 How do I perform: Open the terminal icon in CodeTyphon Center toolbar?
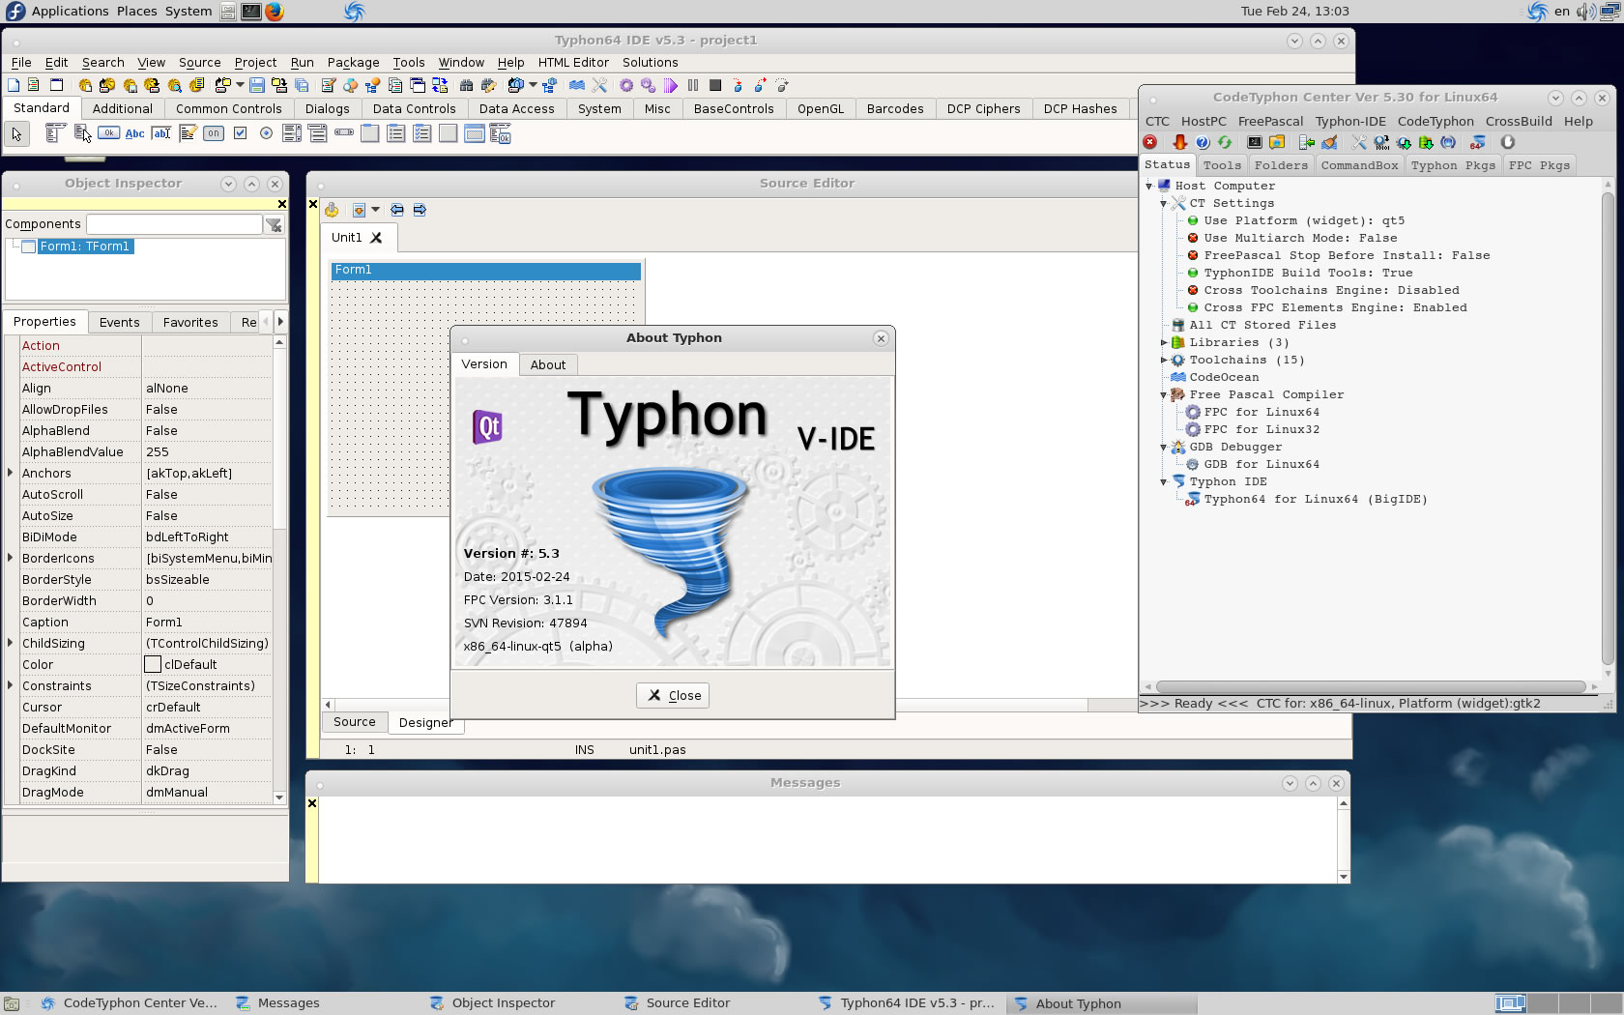[x=1255, y=142]
